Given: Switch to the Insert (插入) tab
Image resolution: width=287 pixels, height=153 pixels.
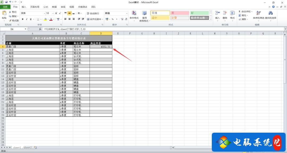Looking at the screenshot, I should click(x=24, y=7).
